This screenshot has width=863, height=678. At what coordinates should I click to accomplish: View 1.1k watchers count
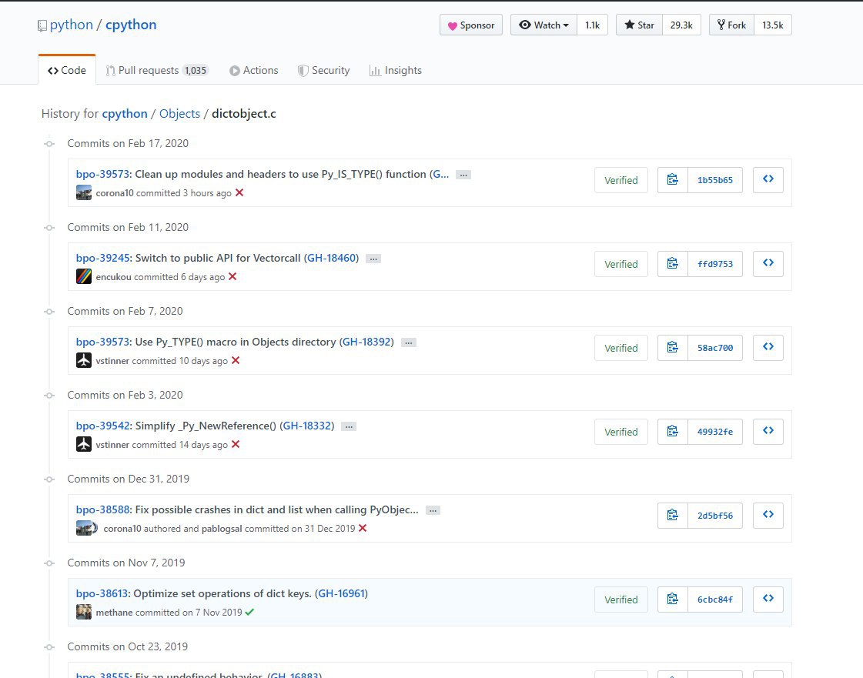tap(592, 25)
